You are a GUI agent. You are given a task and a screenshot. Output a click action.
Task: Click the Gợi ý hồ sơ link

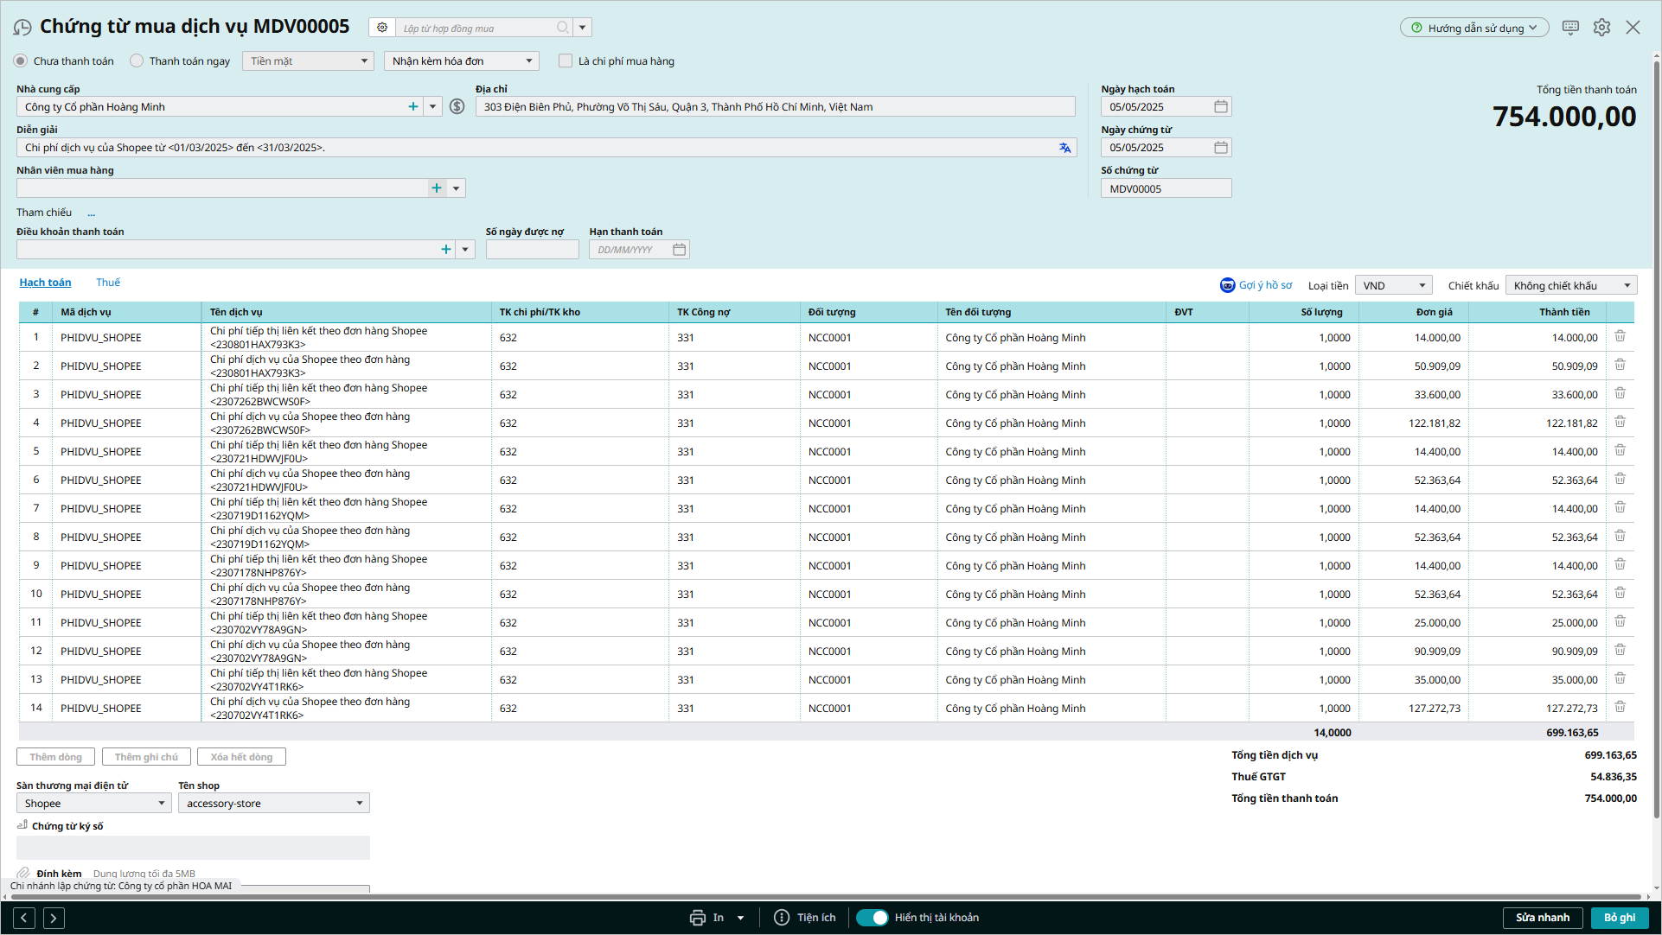click(x=1264, y=285)
